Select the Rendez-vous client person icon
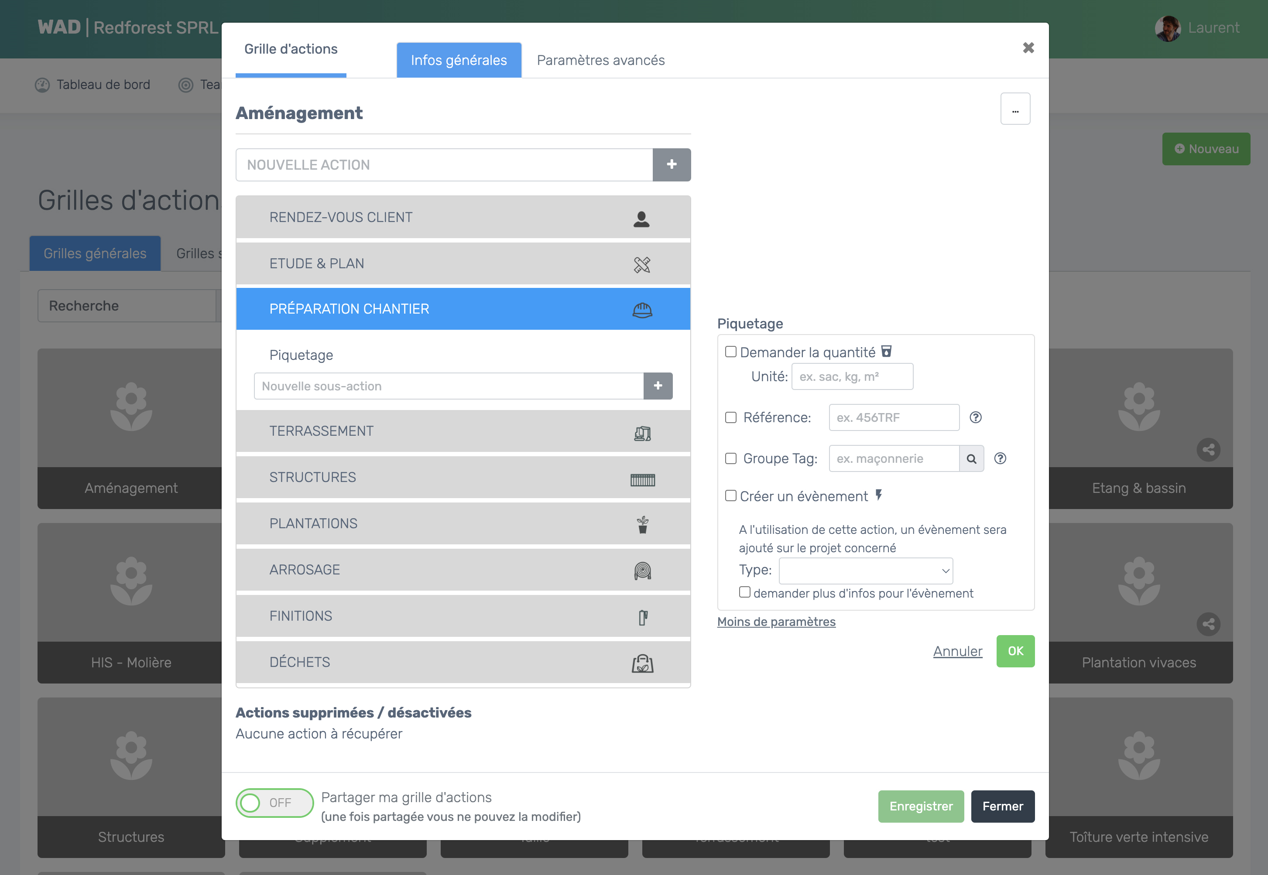 tap(642, 218)
